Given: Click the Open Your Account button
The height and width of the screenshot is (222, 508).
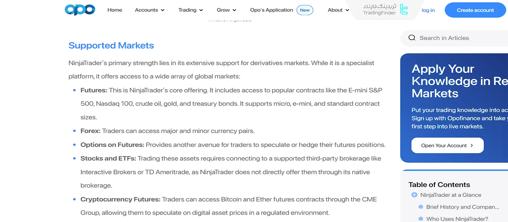Looking at the screenshot, I should point(447,146).
